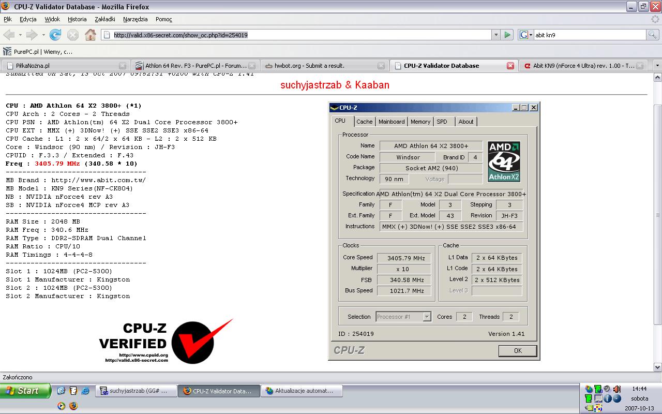Open the Edycja menu

click(x=28, y=19)
